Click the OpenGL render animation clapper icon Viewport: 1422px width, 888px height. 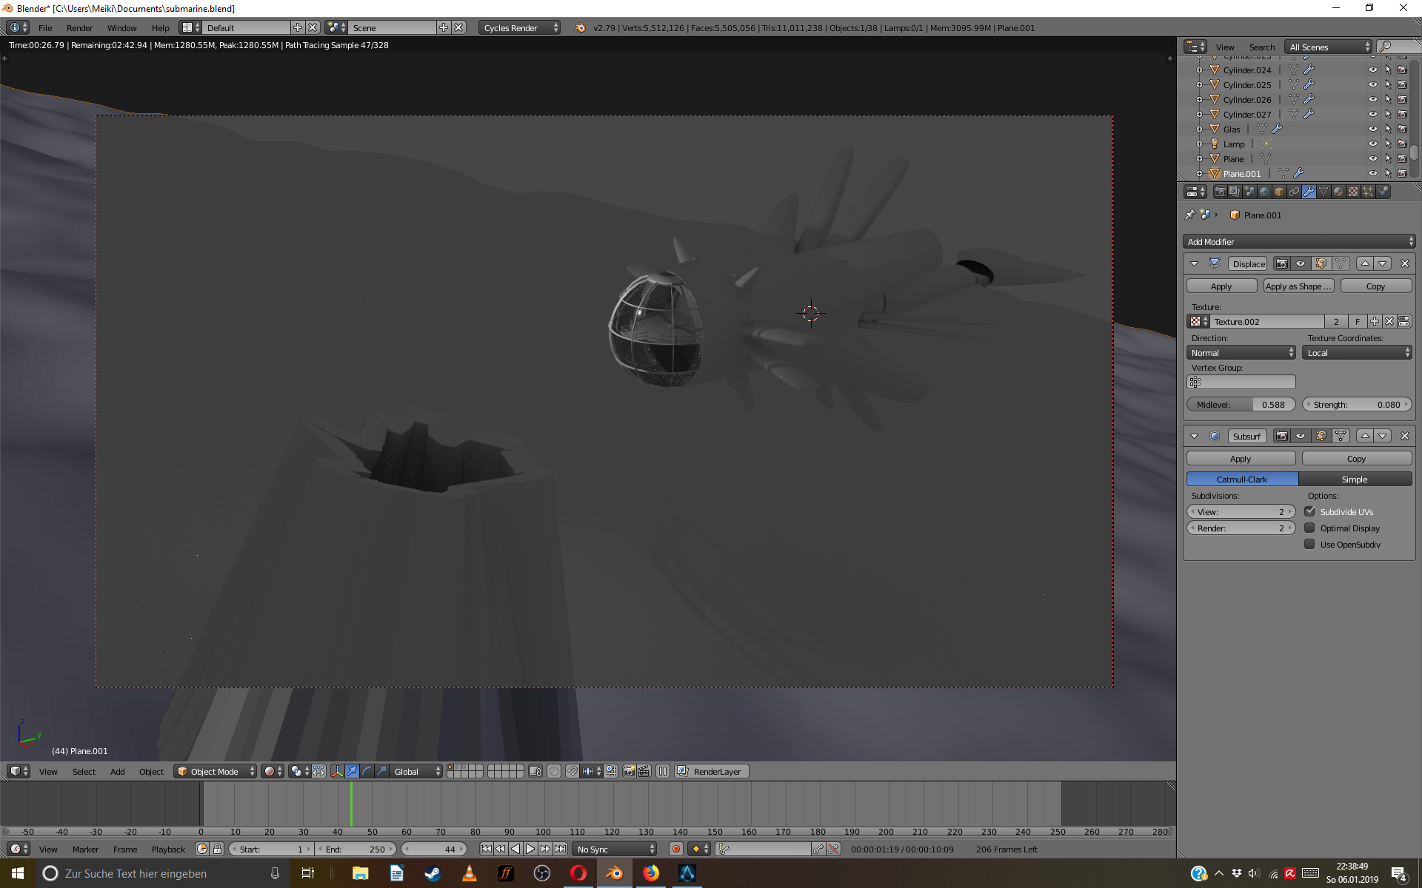click(644, 771)
